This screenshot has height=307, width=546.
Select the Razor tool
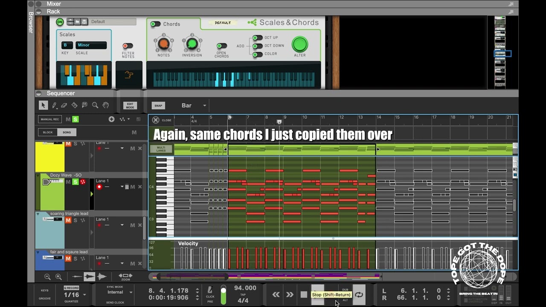click(x=74, y=105)
